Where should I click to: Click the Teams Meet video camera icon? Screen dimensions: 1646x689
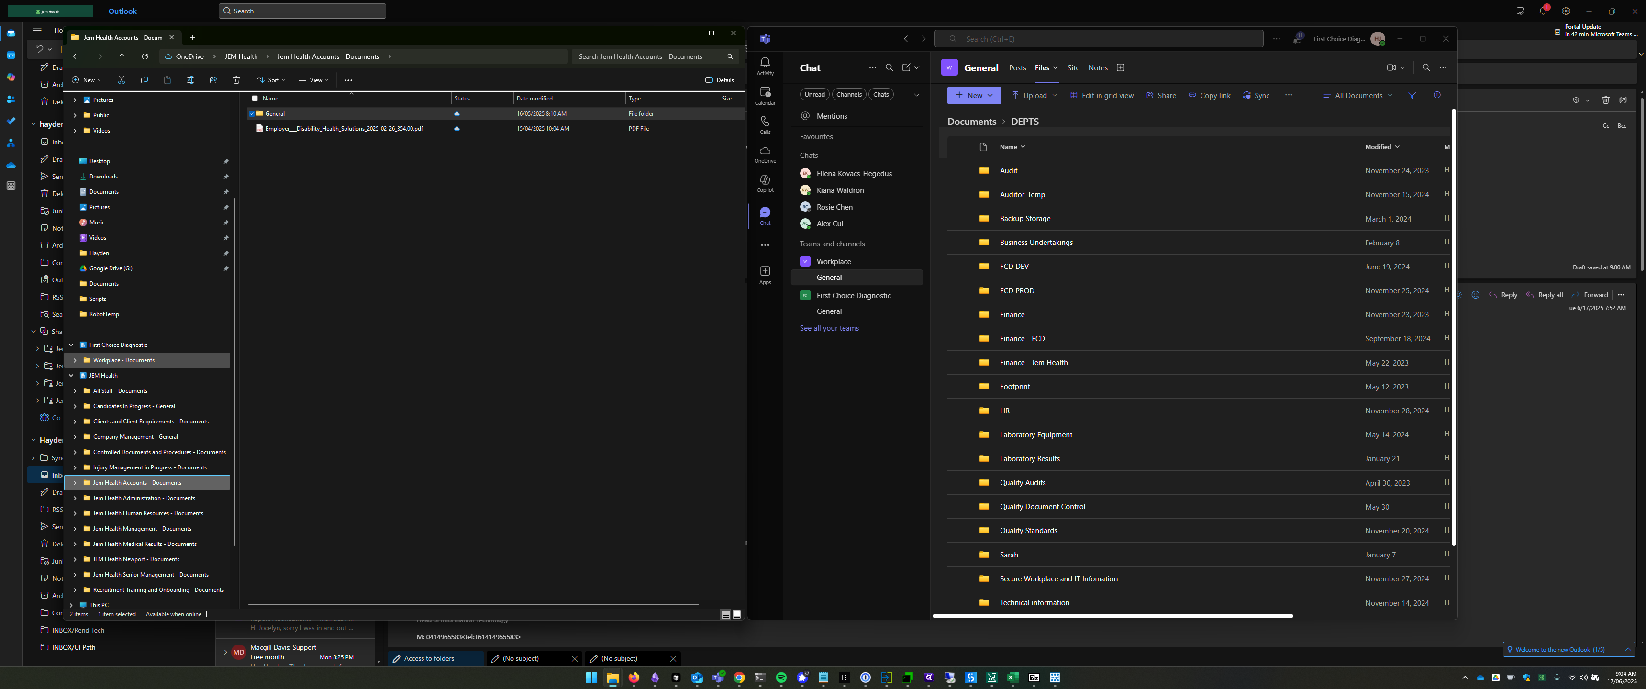pyautogui.click(x=1391, y=68)
